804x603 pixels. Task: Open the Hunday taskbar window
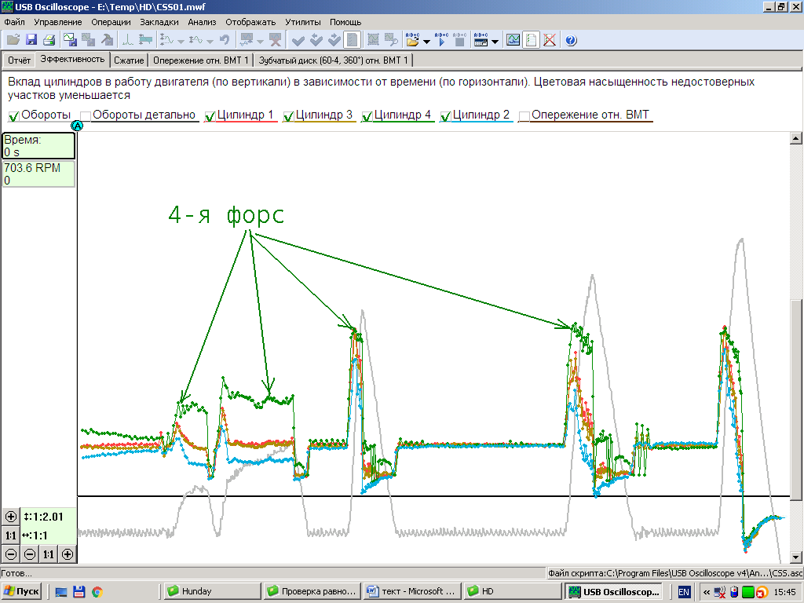point(210,591)
